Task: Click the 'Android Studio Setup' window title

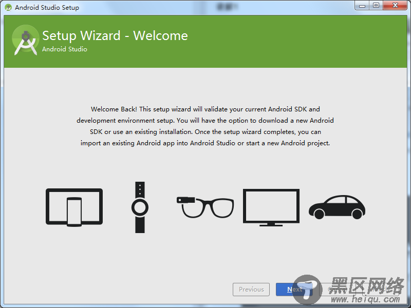Action: point(47,8)
